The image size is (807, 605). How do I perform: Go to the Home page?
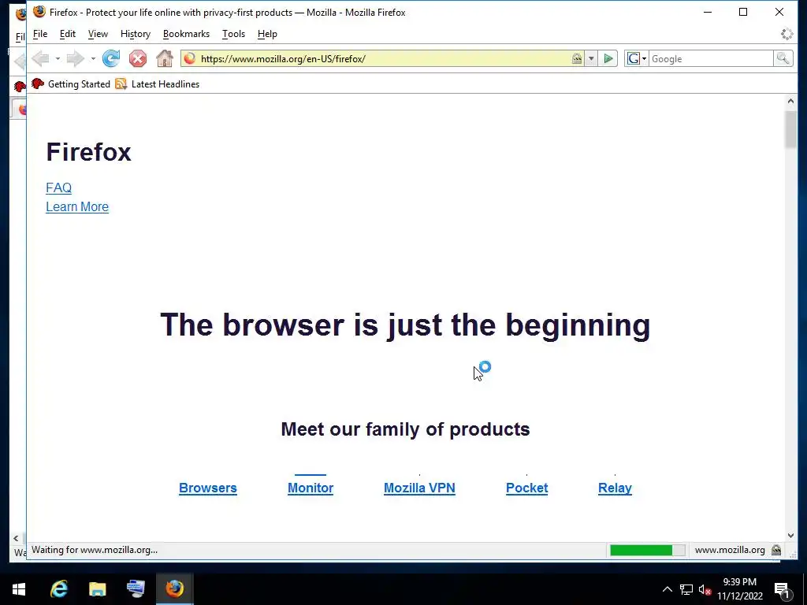pos(165,58)
